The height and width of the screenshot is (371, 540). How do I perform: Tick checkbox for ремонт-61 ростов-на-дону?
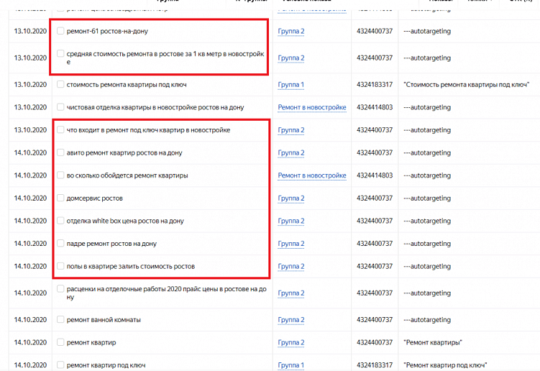point(60,31)
